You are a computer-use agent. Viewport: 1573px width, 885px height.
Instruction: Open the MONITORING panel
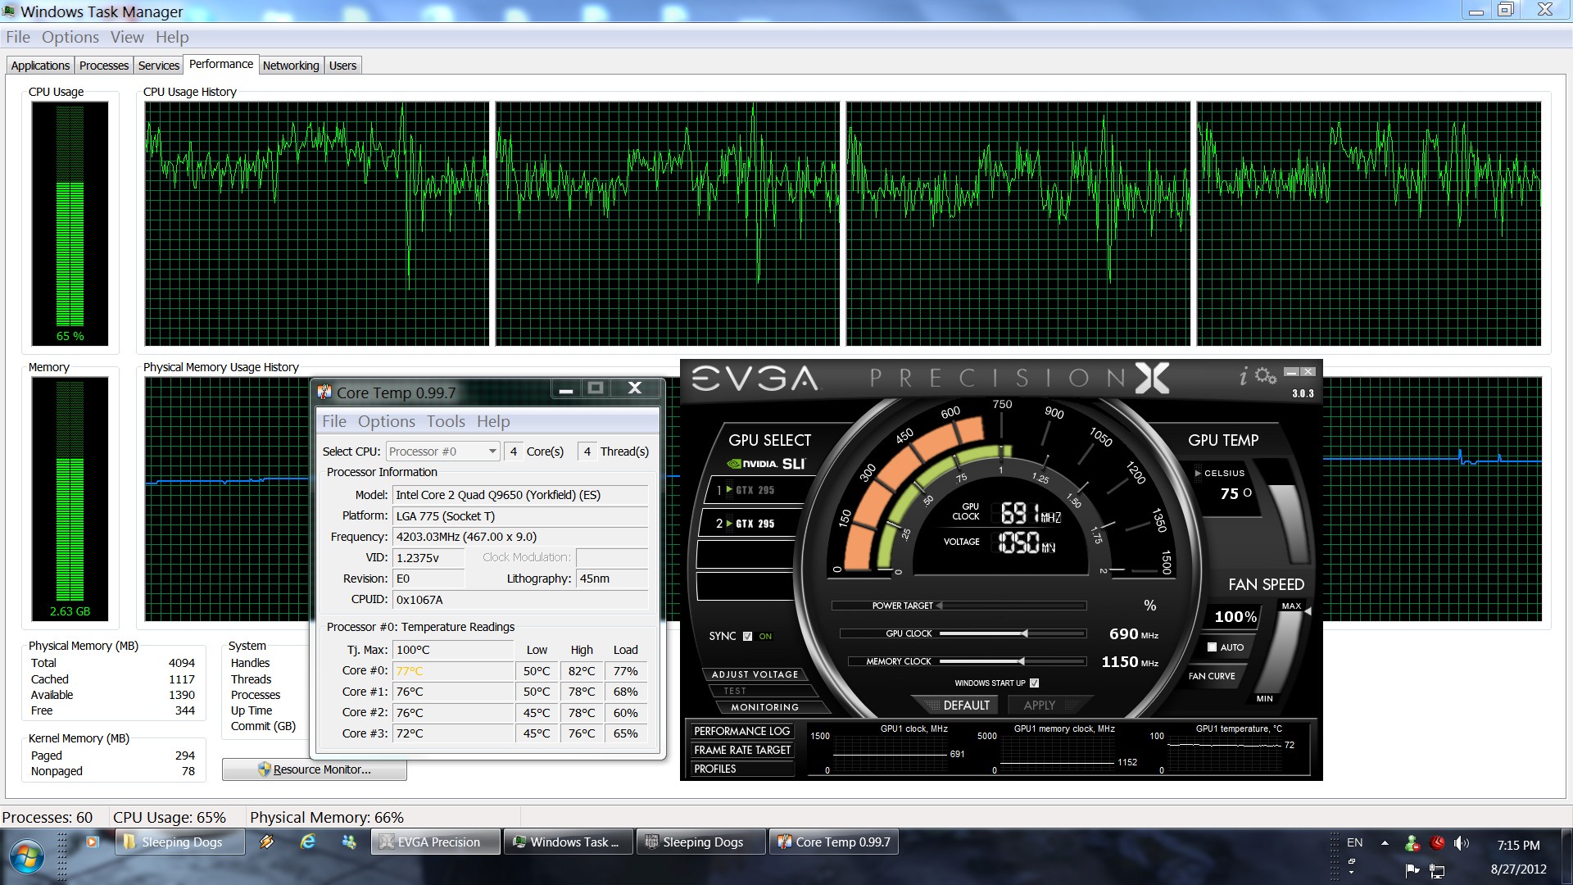pyautogui.click(x=764, y=707)
